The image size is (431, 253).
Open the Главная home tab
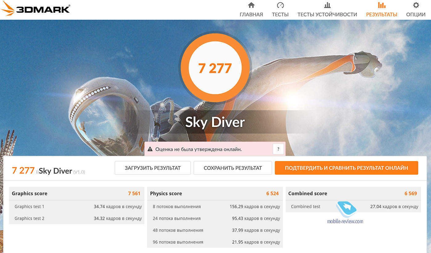pos(251,10)
